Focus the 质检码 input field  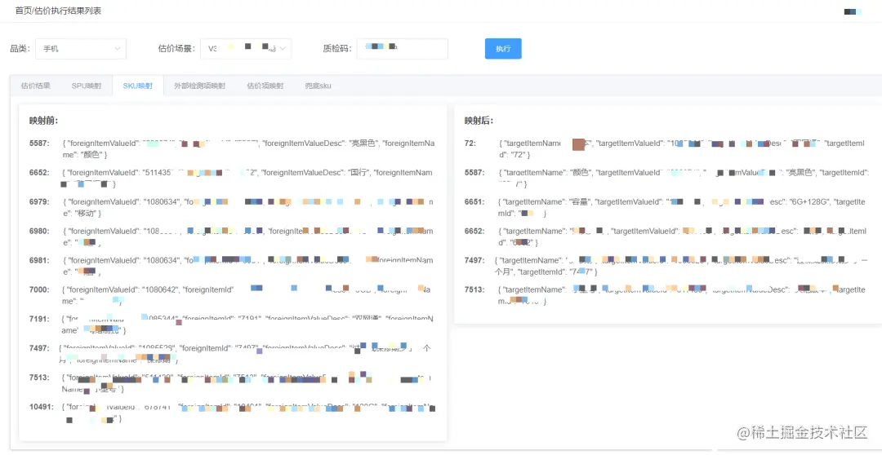click(x=402, y=49)
